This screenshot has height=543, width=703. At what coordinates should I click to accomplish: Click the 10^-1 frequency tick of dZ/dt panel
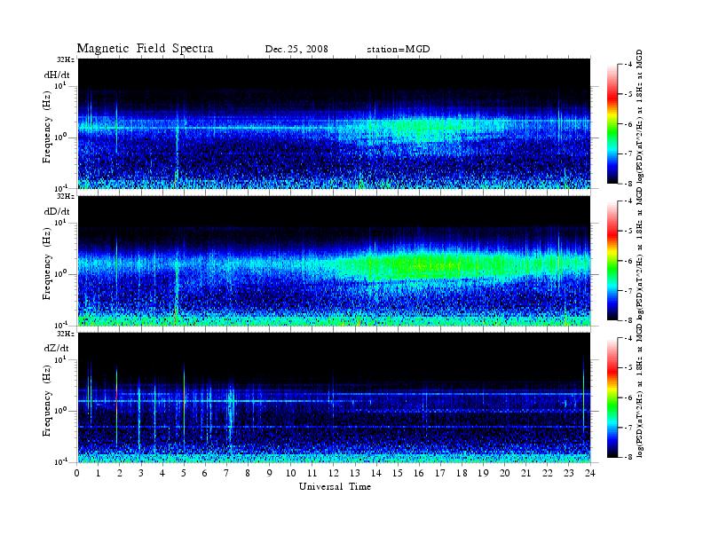pyautogui.click(x=61, y=461)
